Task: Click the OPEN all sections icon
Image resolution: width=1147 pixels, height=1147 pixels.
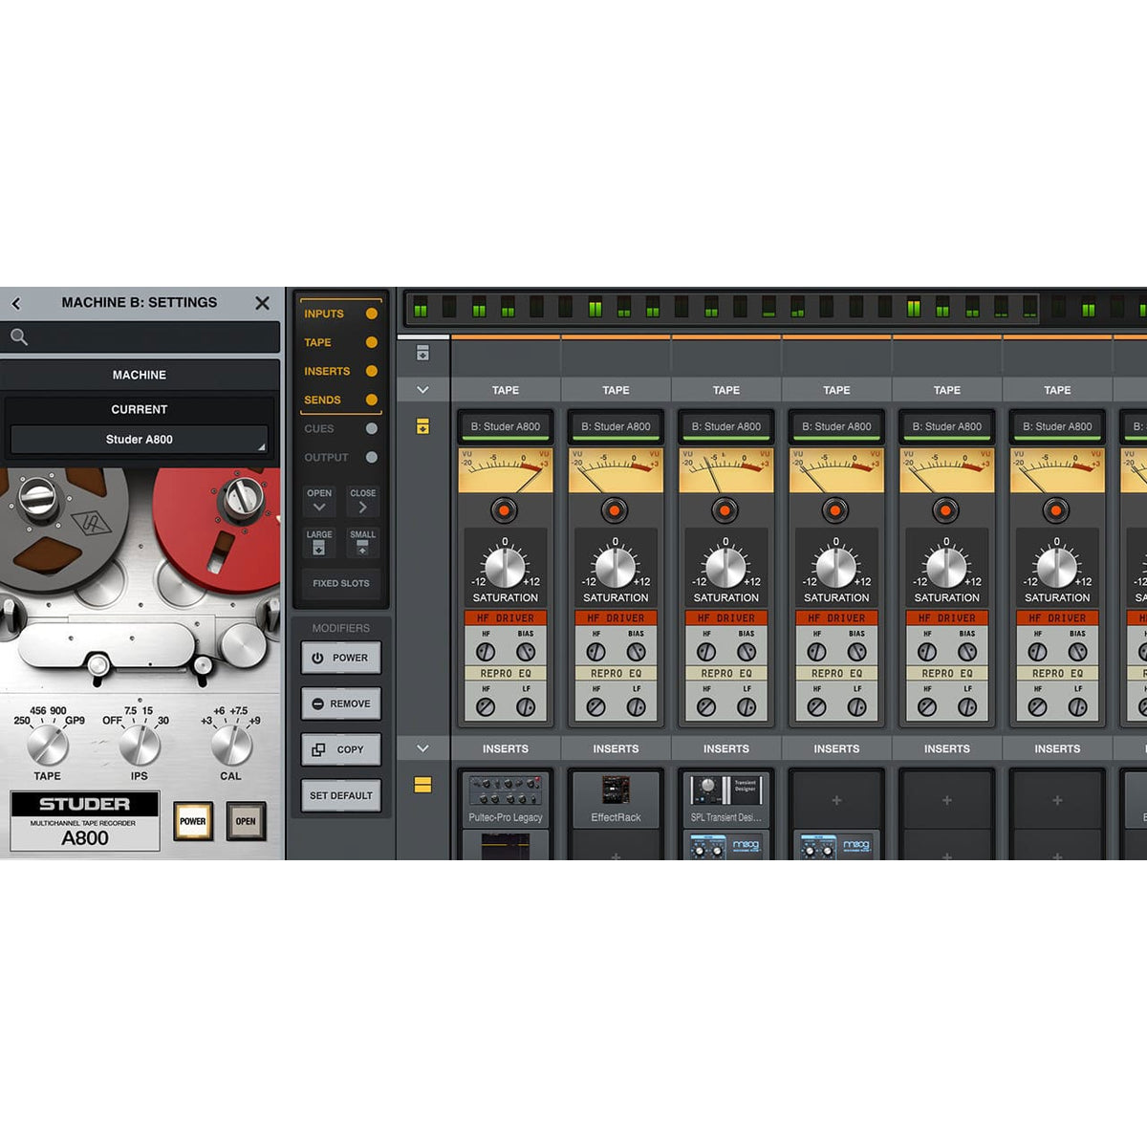Action: click(x=319, y=501)
